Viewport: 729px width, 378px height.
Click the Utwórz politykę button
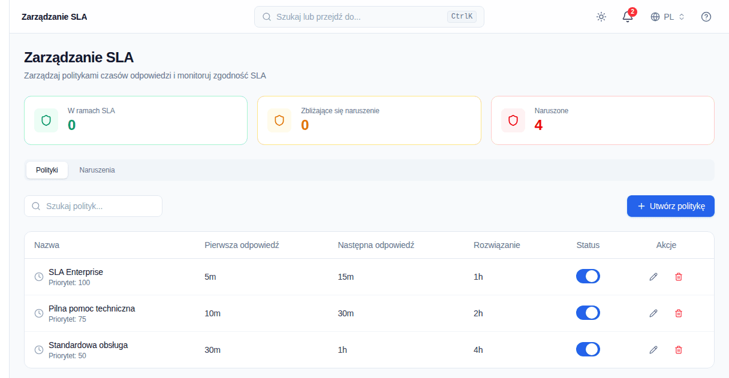coord(671,206)
